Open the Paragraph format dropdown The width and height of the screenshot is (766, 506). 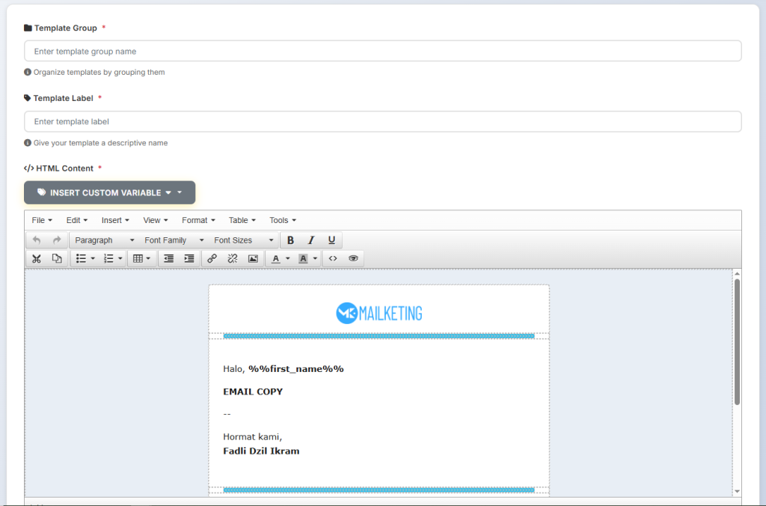click(104, 240)
